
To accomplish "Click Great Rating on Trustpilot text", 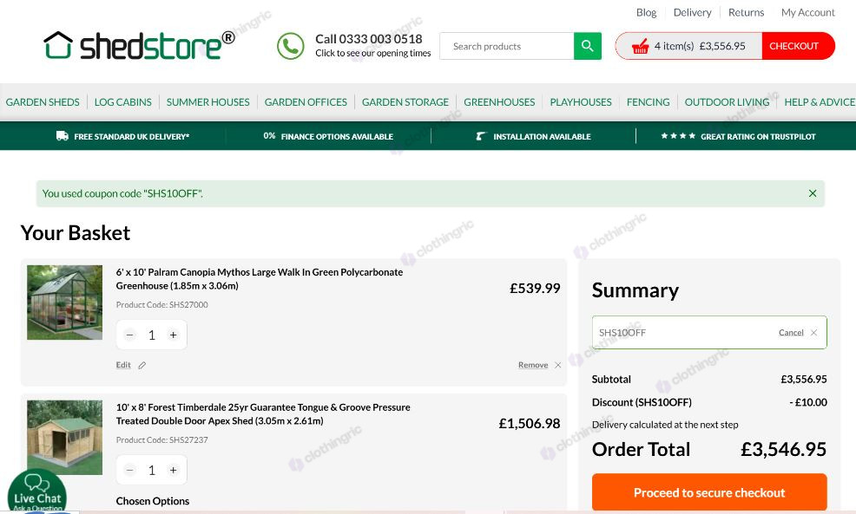I will pos(758,136).
